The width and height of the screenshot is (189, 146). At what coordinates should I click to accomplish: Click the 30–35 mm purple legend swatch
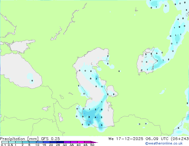pyautogui.click(x=67, y=142)
